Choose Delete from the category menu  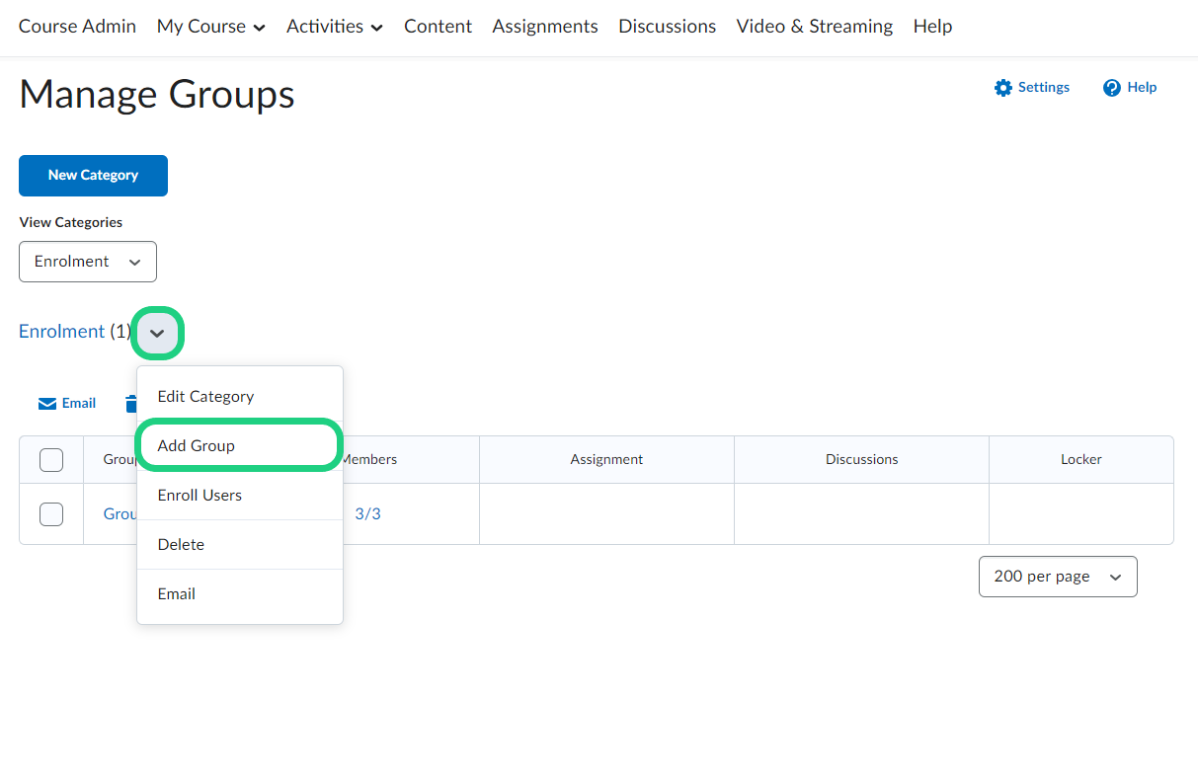[x=181, y=545]
